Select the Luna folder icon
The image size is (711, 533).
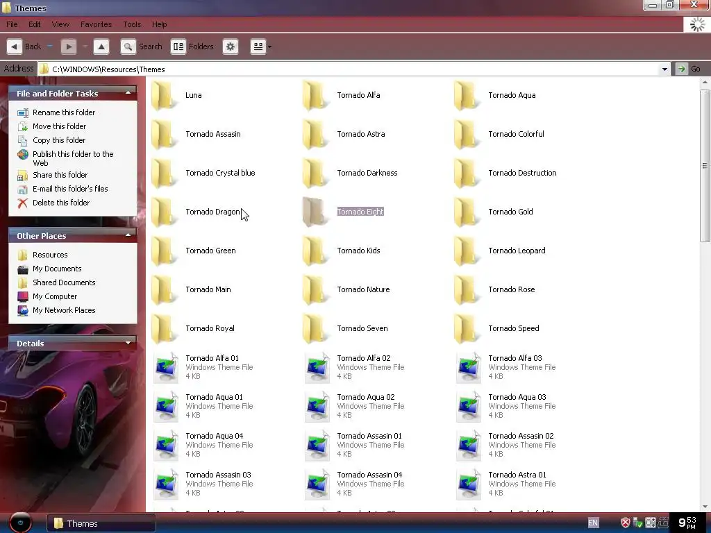[x=163, y=95]
